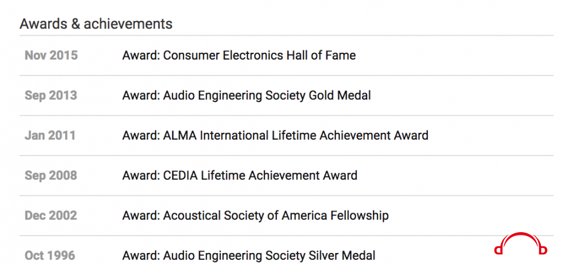The height and width of the screenshot is (269, 567).
Task: Click "Gold Medal" text in the 2013 row
Action: [x=340, y=95]
